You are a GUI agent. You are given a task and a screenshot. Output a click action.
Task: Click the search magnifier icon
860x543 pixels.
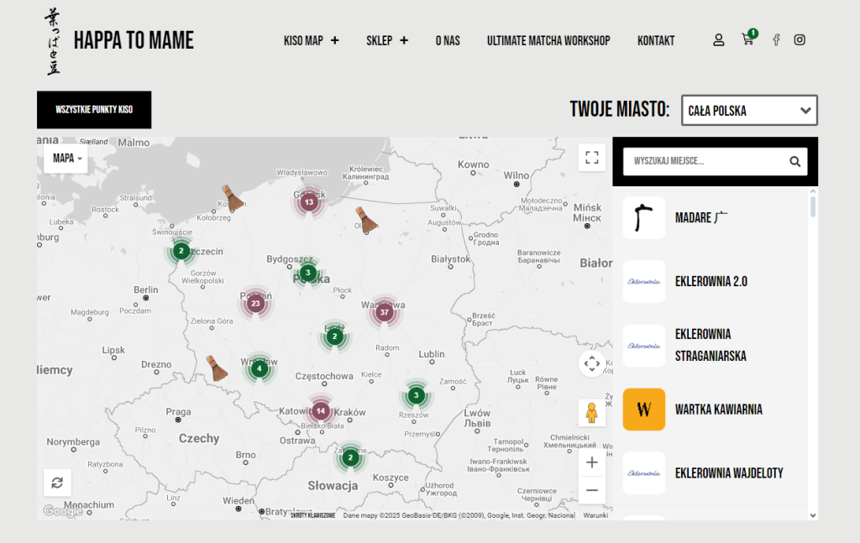794,162
